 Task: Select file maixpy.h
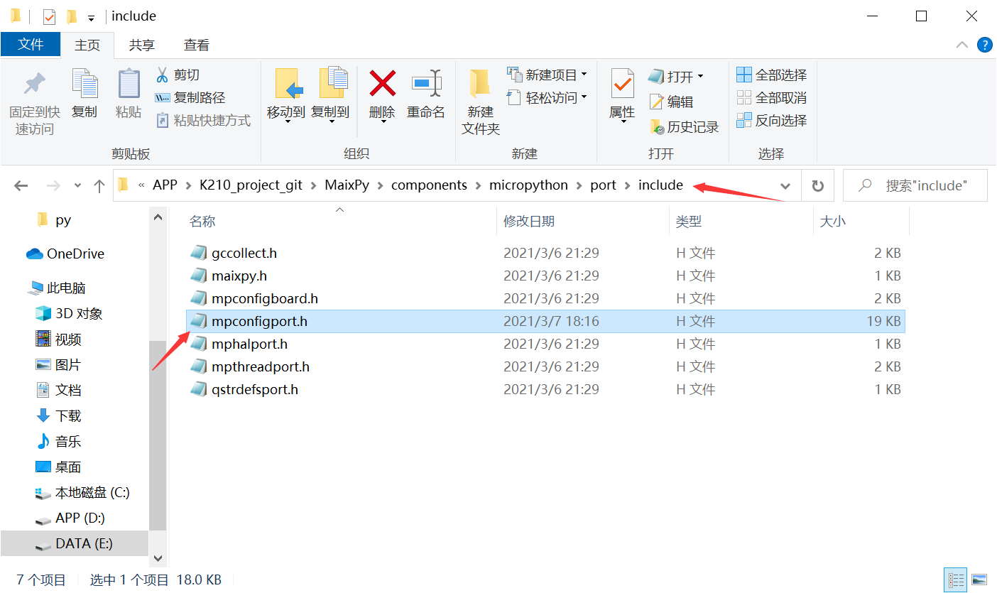tap(545, 276)
